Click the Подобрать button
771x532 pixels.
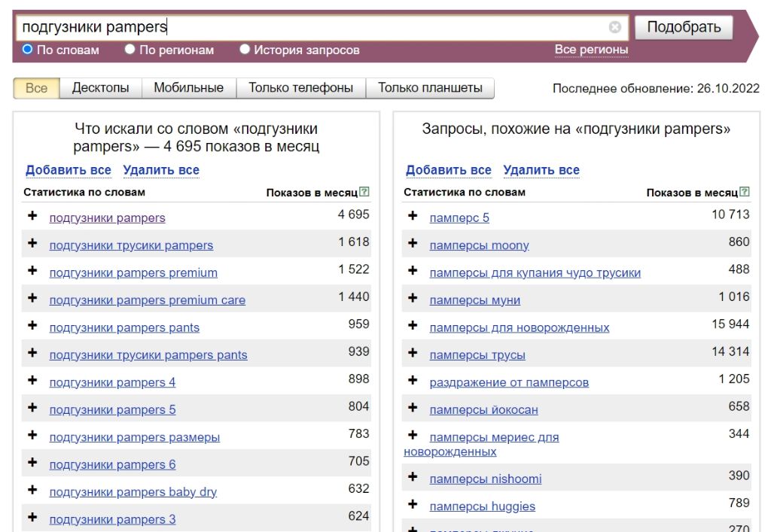(x=684, y=27)
